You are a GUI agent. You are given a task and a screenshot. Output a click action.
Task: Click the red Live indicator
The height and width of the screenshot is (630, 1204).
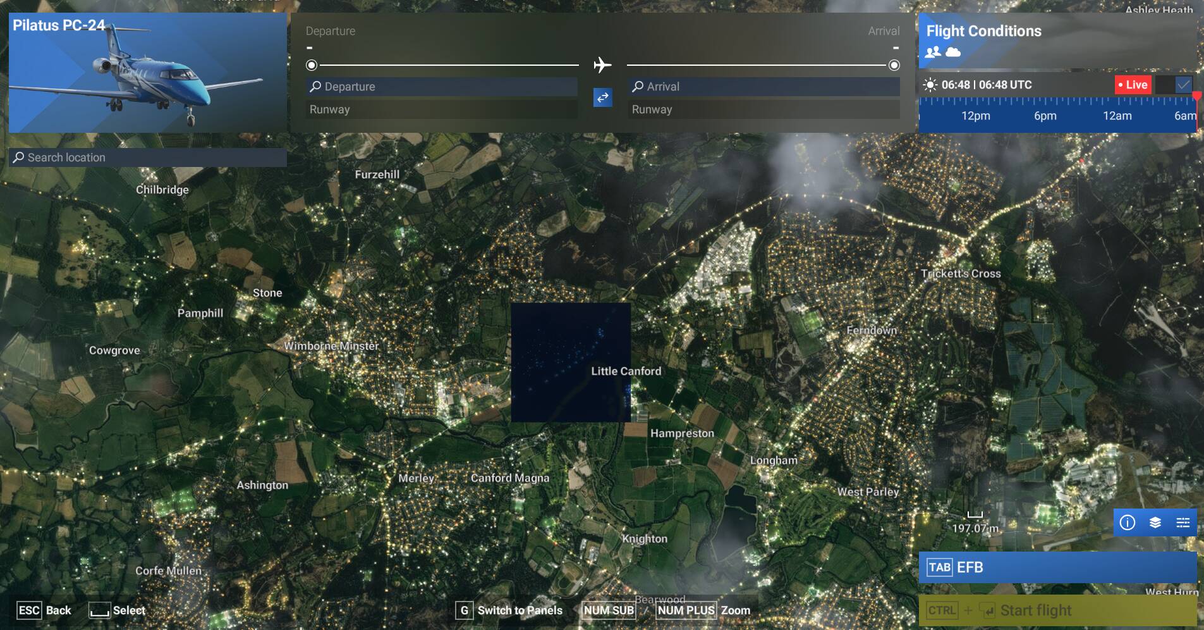[x=1133, y=85]
